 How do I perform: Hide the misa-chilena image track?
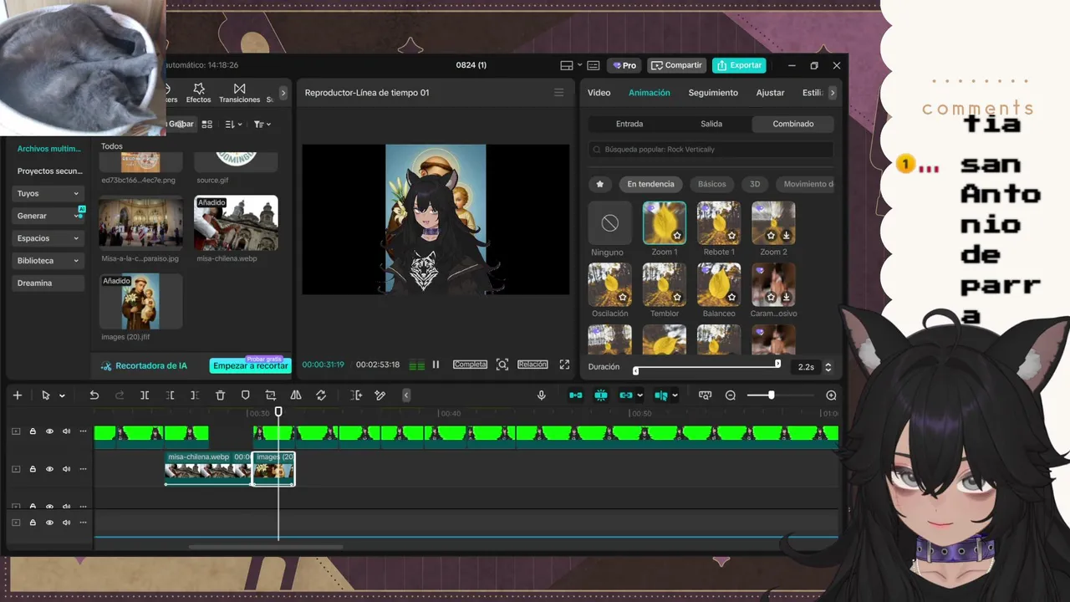pos(49,469)
